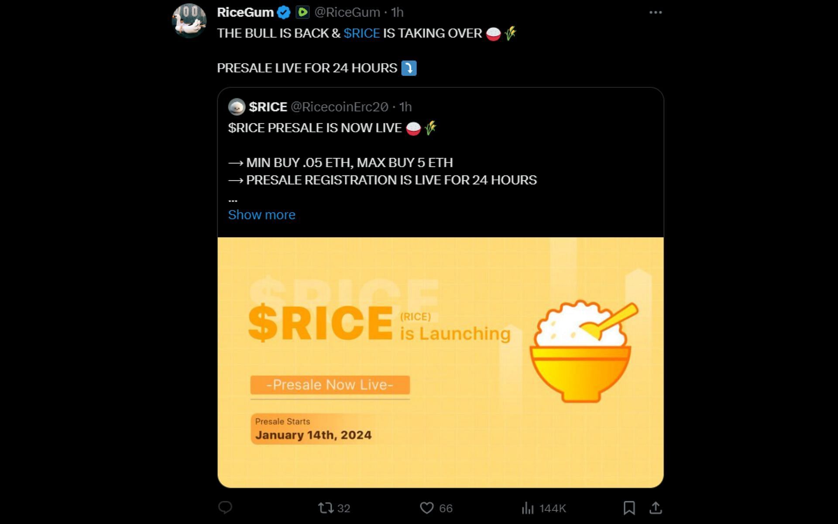Click the three-dot more options icon
This screenshot has height=524, width=838.
(x=655, y=12)
